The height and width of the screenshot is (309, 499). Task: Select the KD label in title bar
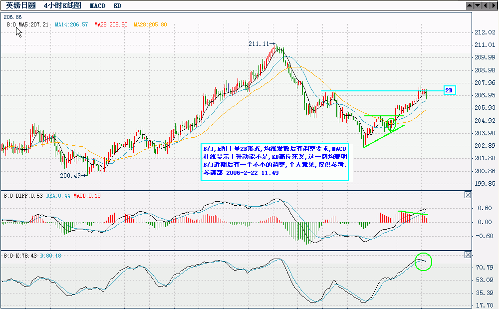point(117,5)
